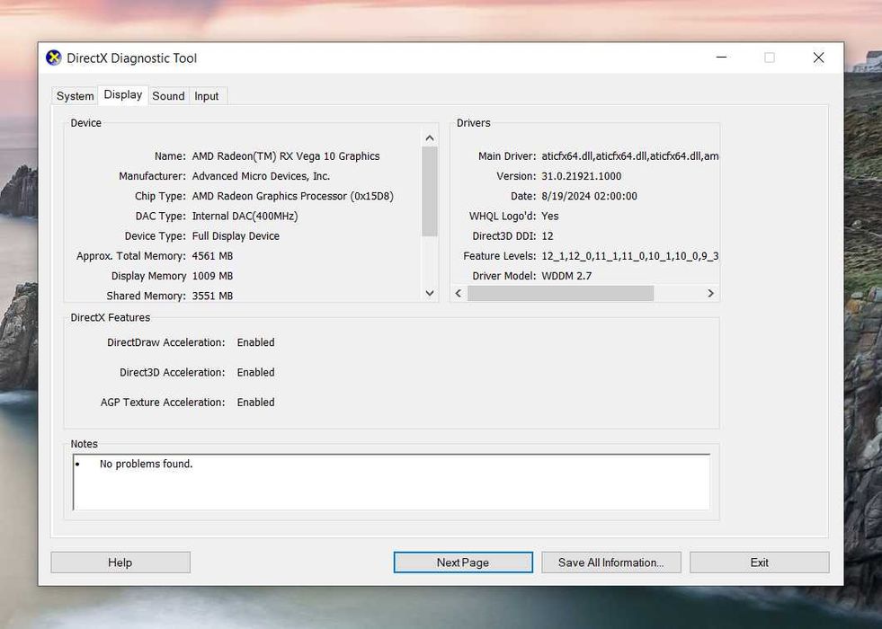
Task: Click Device list scroll up arrow
Action: click(430, 137)
